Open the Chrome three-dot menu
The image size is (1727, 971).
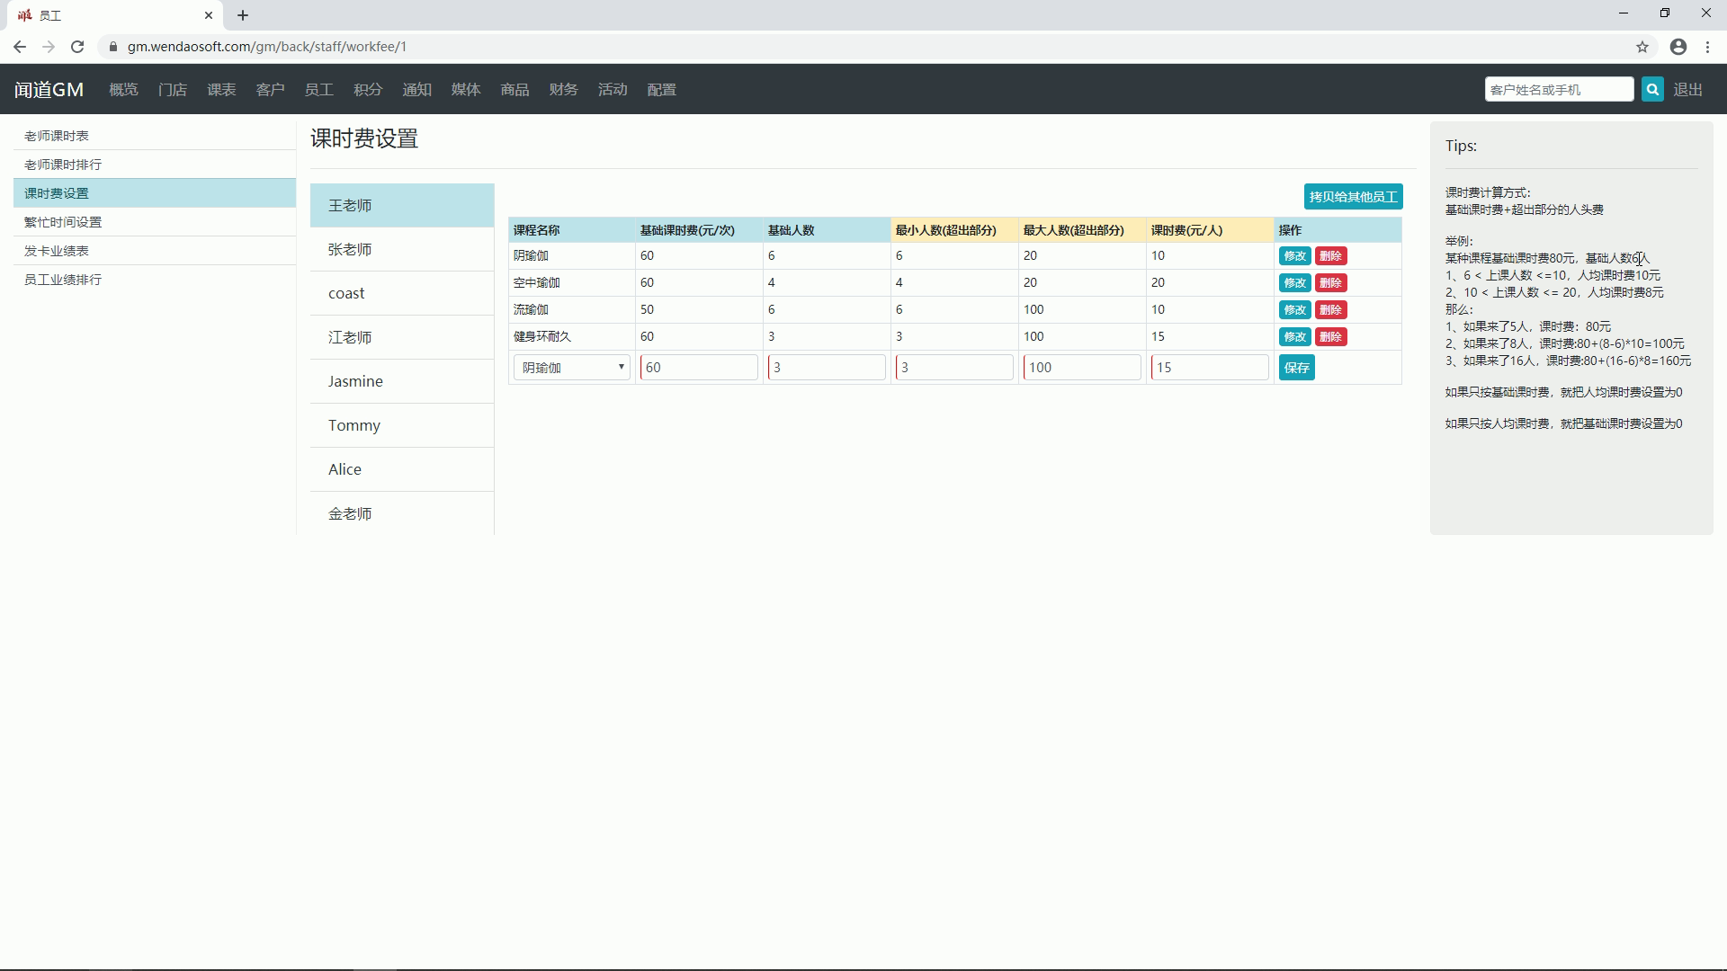(x=1708, y=47)
